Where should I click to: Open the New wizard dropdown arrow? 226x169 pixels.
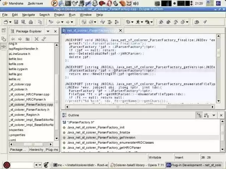10,22
